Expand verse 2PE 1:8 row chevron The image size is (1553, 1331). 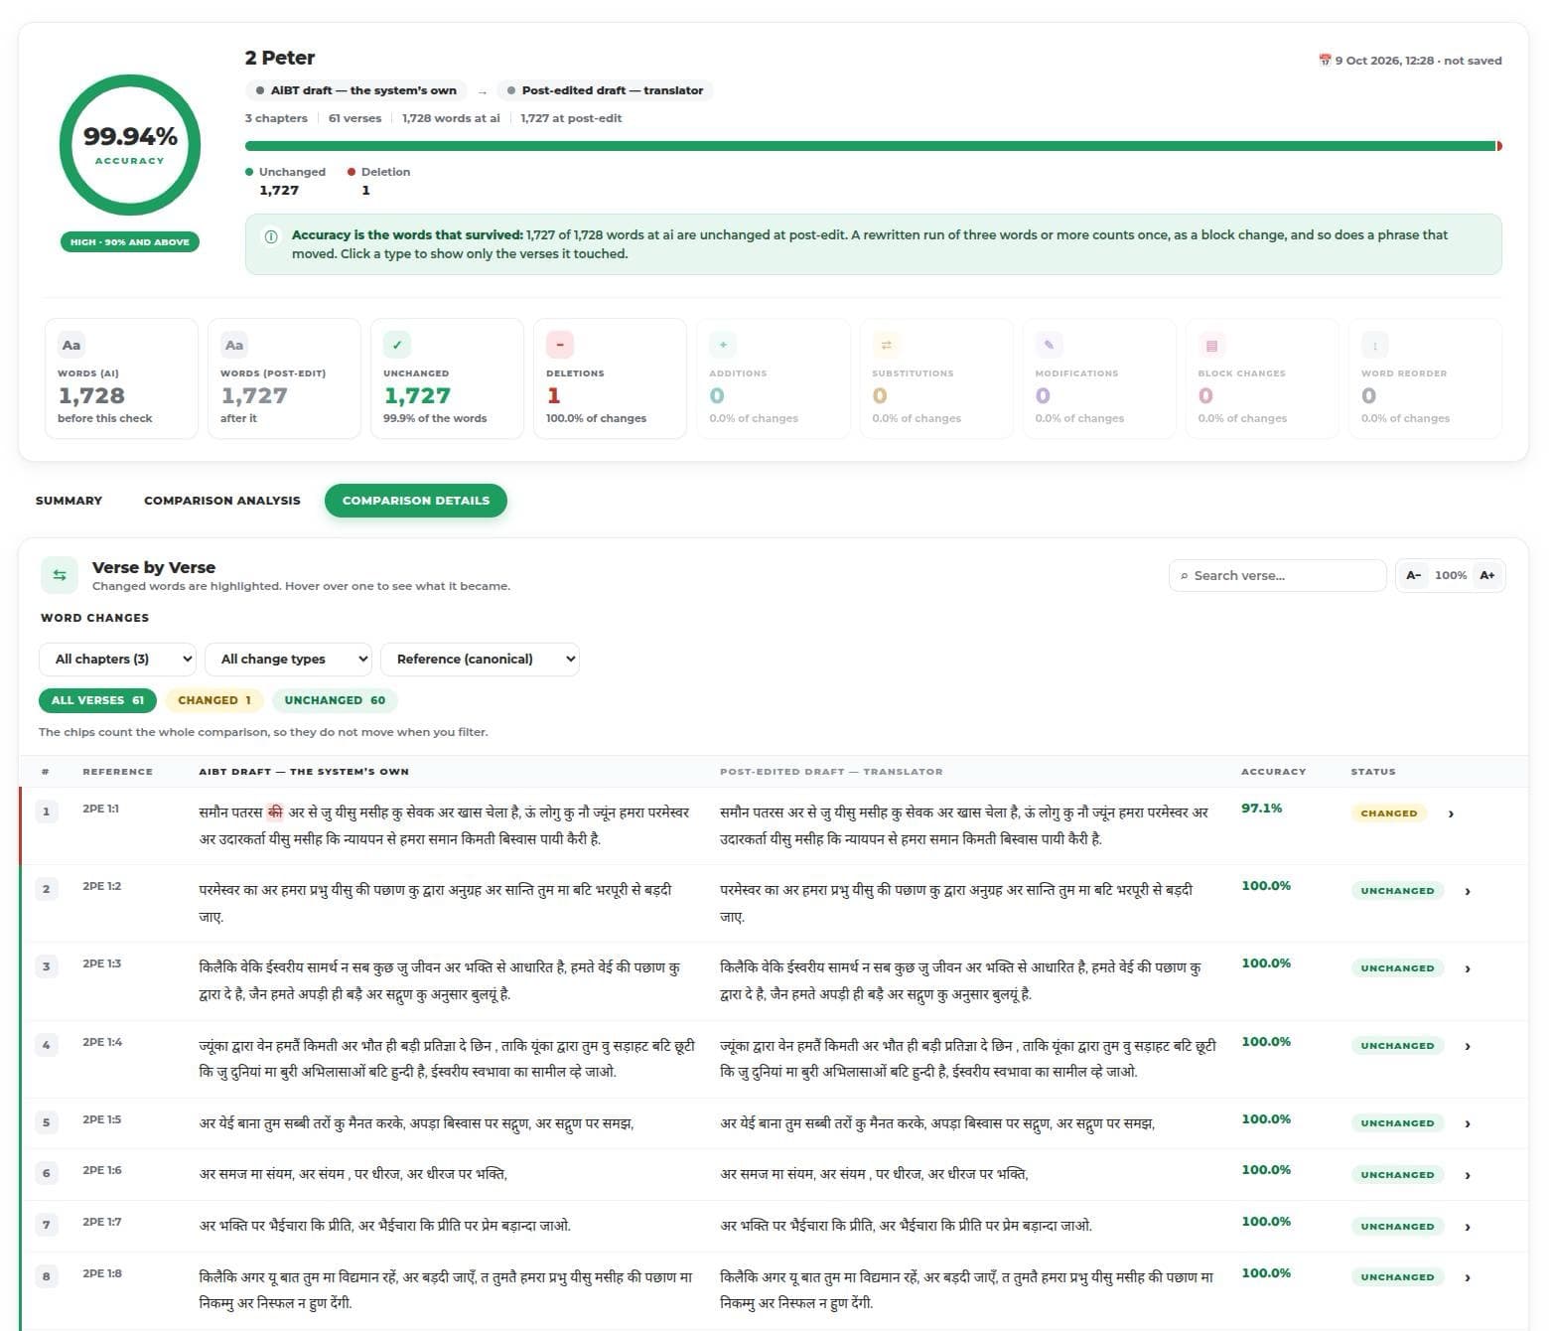tap(1468, 1277)
